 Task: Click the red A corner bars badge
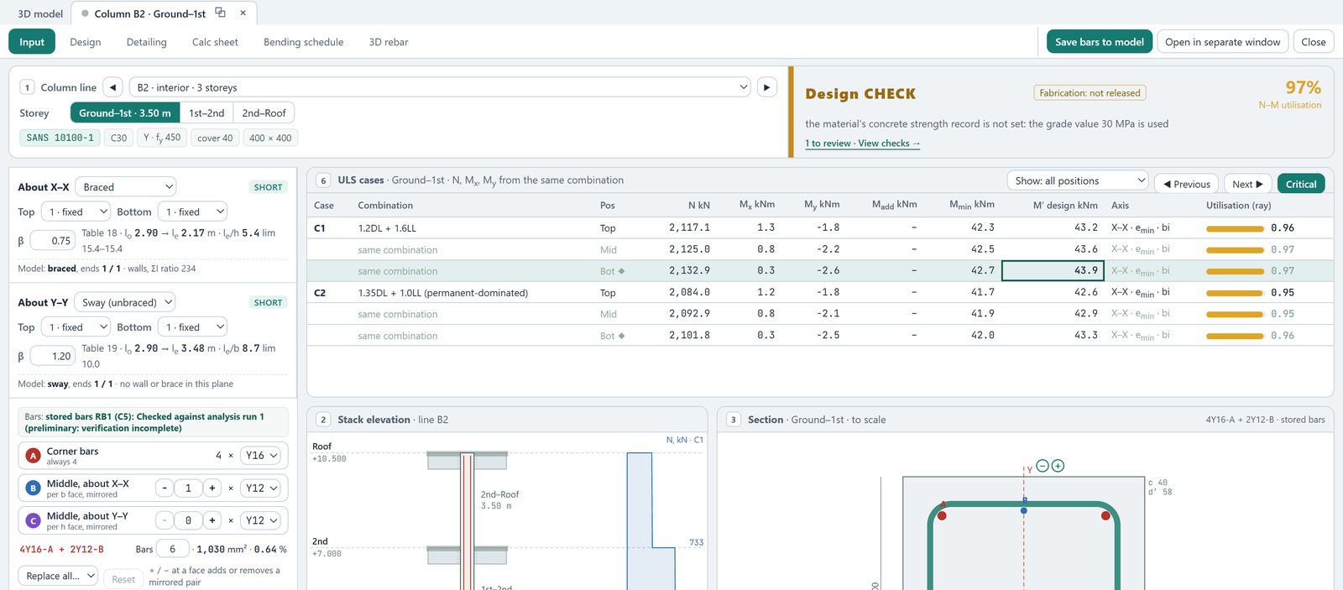[x=33, y=456]
